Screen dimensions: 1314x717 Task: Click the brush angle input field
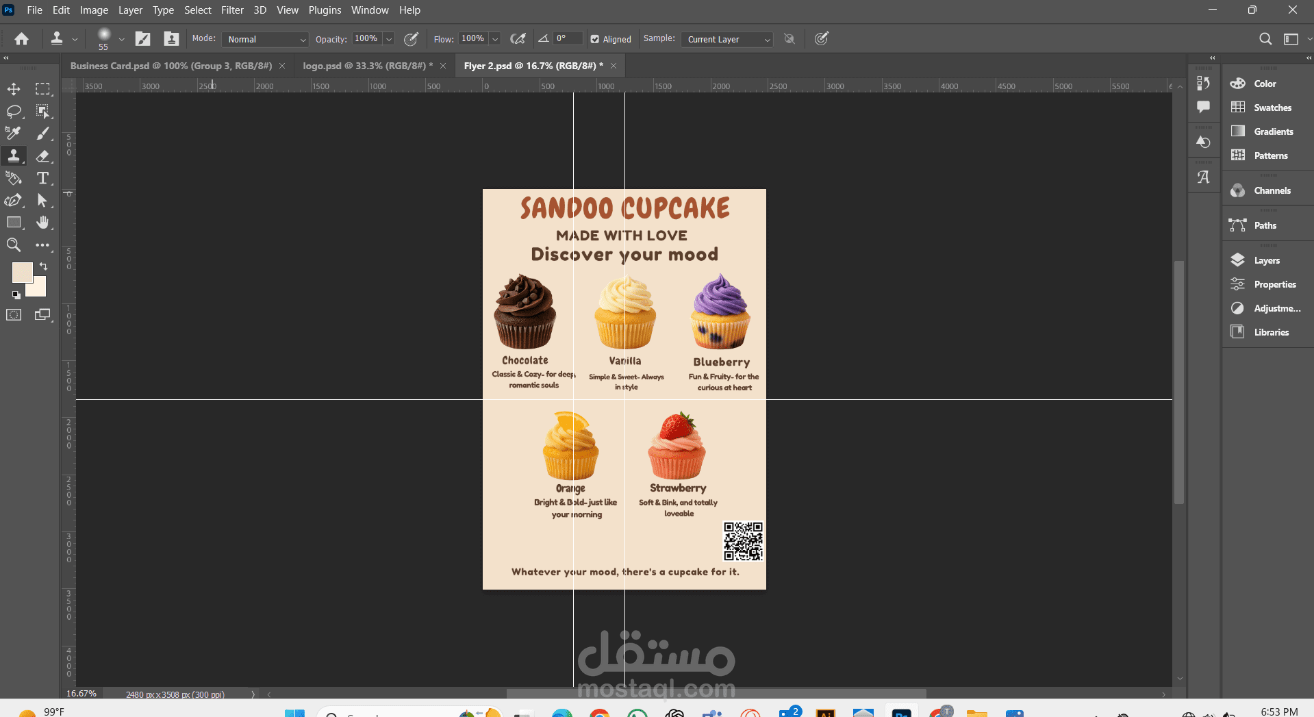pyautogui.click(x=568, y=39)
